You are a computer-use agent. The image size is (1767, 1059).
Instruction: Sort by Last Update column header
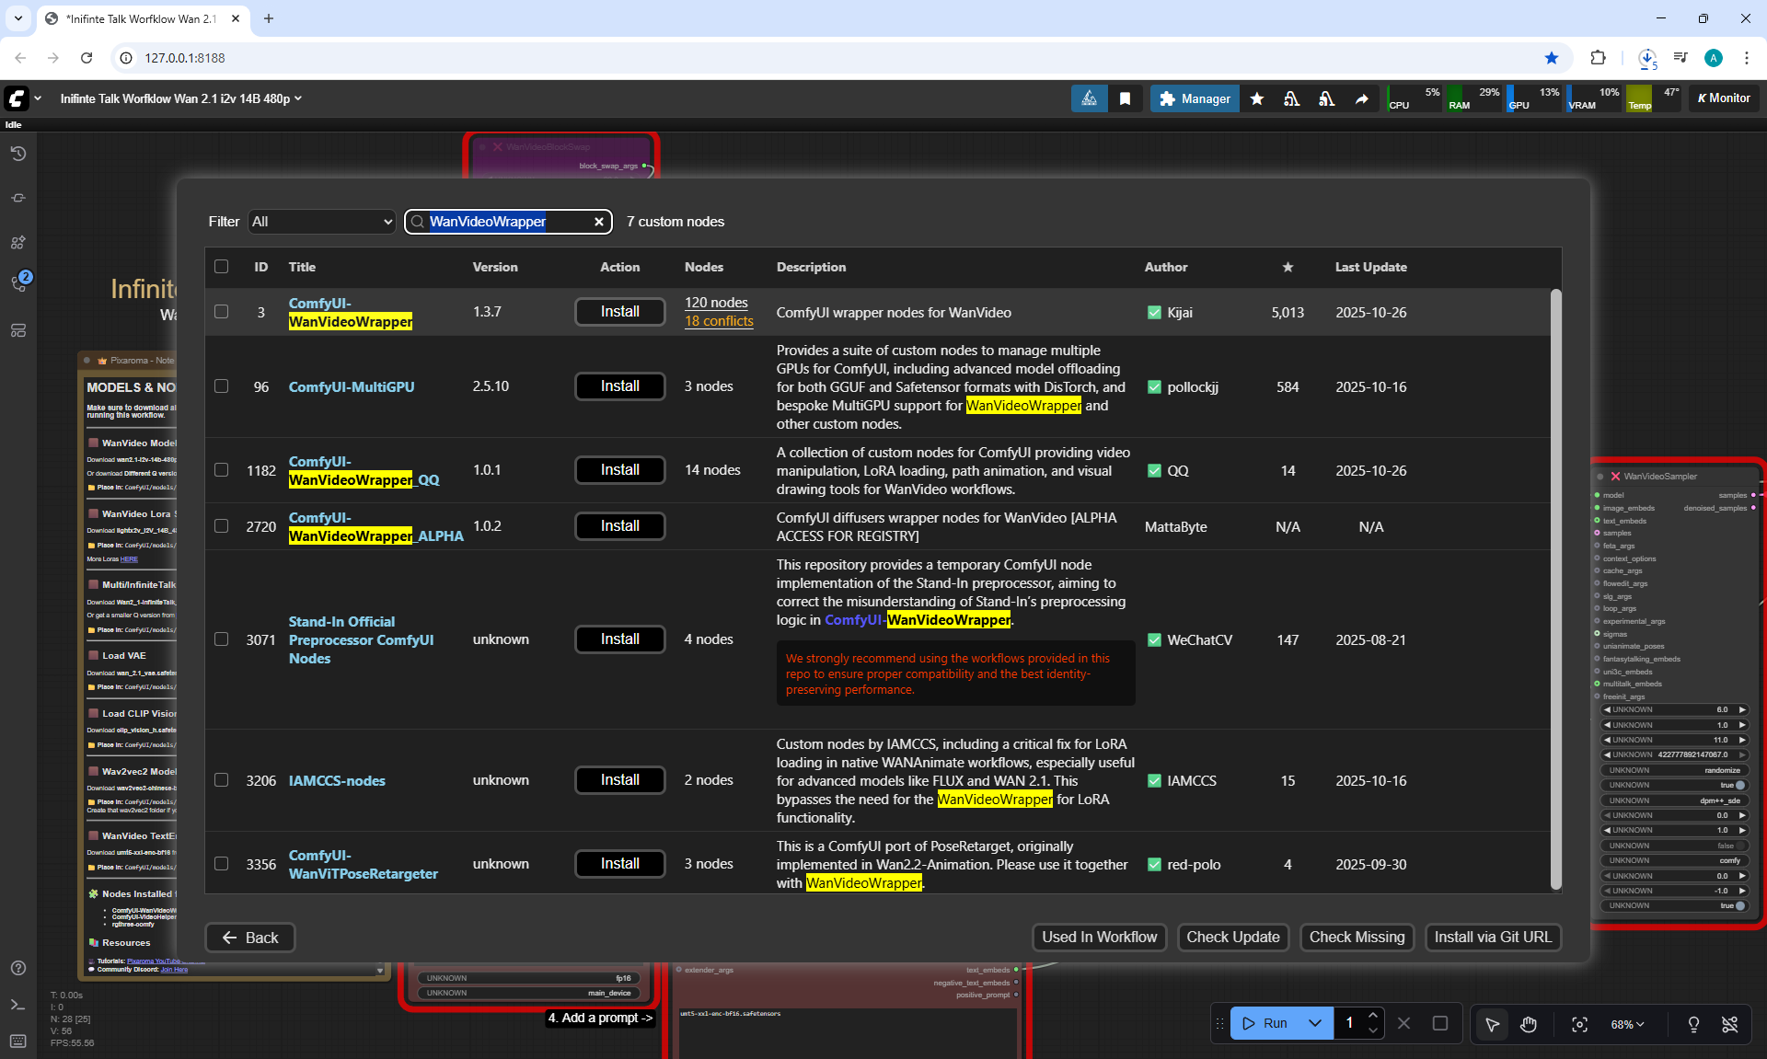coord(1370,267)
